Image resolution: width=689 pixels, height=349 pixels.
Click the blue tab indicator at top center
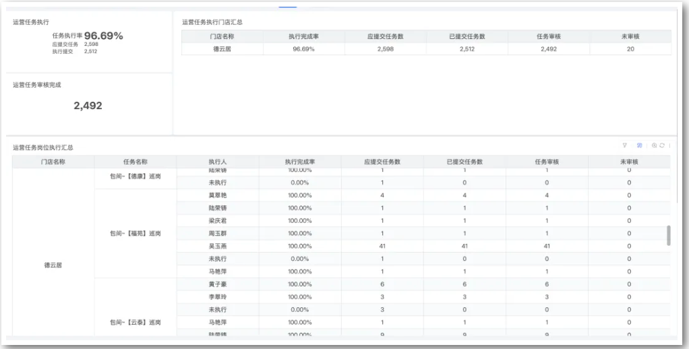tap(288, 7)
